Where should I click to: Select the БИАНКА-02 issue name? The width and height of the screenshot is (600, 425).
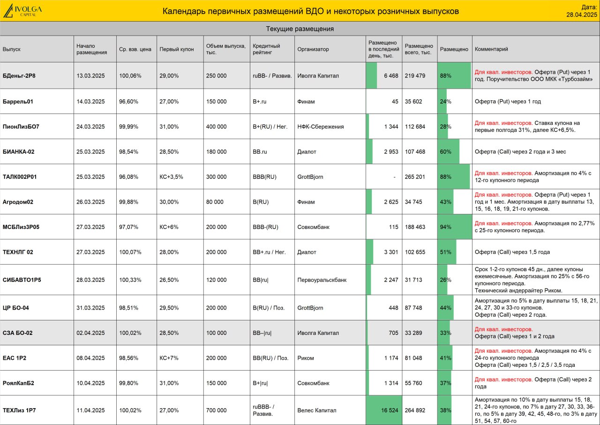click(x=19, y=152)
